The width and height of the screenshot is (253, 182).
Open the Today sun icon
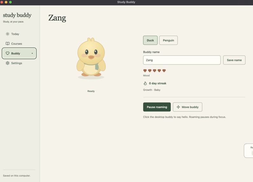coord(7,34)
